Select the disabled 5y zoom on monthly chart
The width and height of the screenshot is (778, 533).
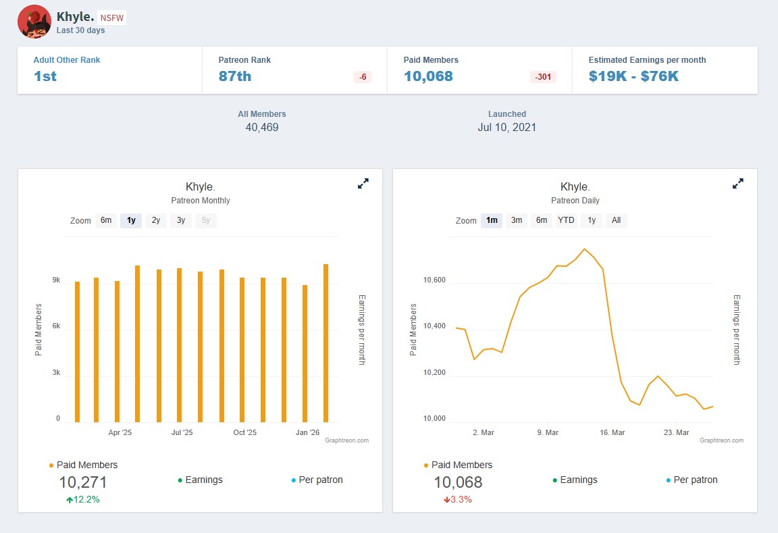pos(206,220)
